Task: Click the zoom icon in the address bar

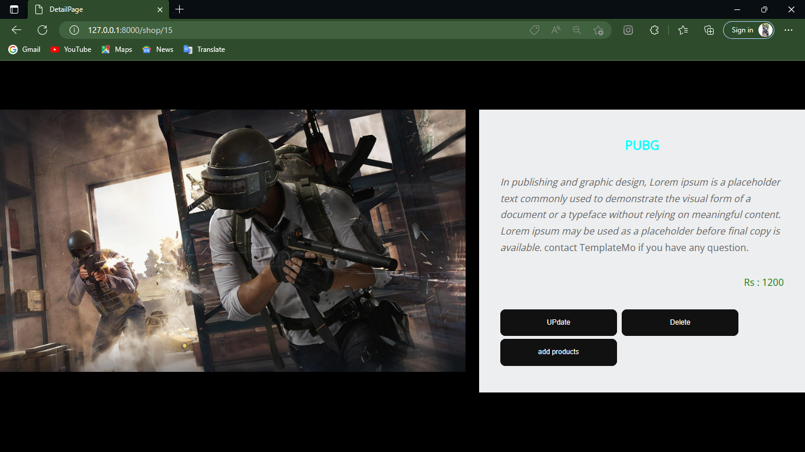Action: pyautogui.click(x=576, y=30)
